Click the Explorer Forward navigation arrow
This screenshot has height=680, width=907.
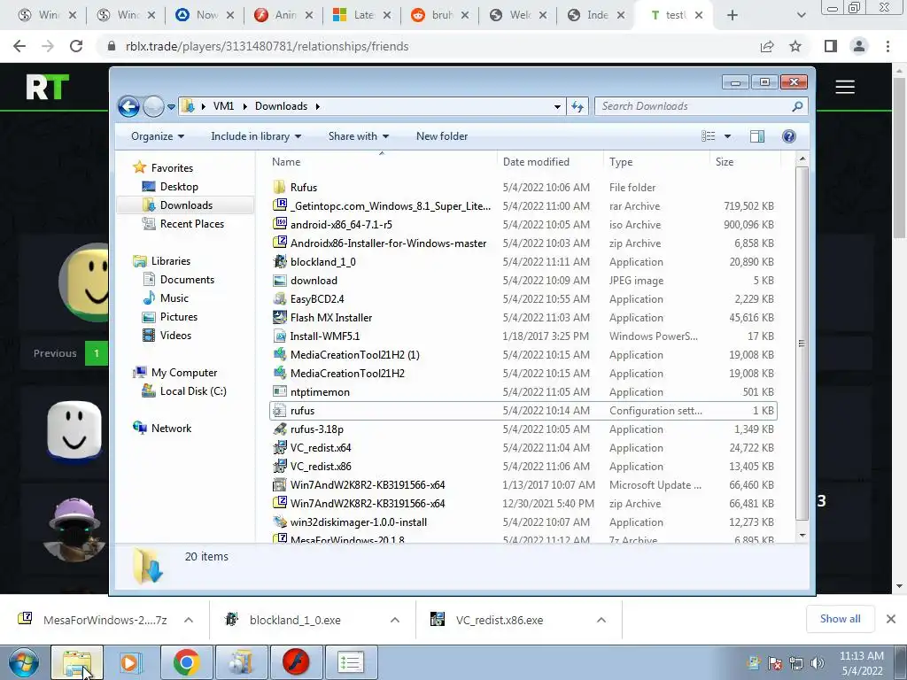(x=153, y=106)
